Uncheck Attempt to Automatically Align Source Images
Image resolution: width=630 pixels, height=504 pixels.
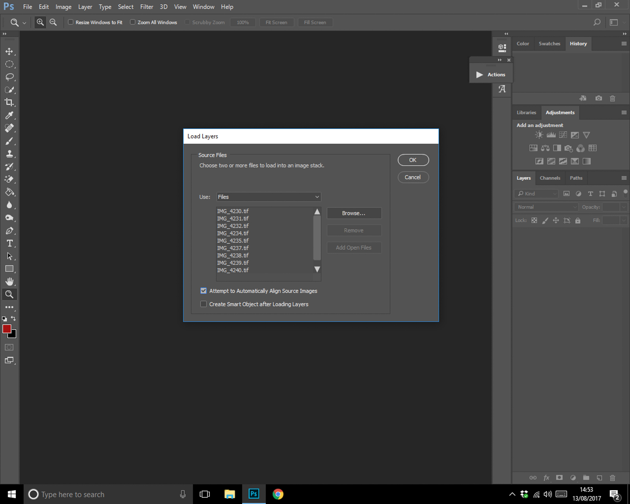pyautogui.click(x=204, y=291)
